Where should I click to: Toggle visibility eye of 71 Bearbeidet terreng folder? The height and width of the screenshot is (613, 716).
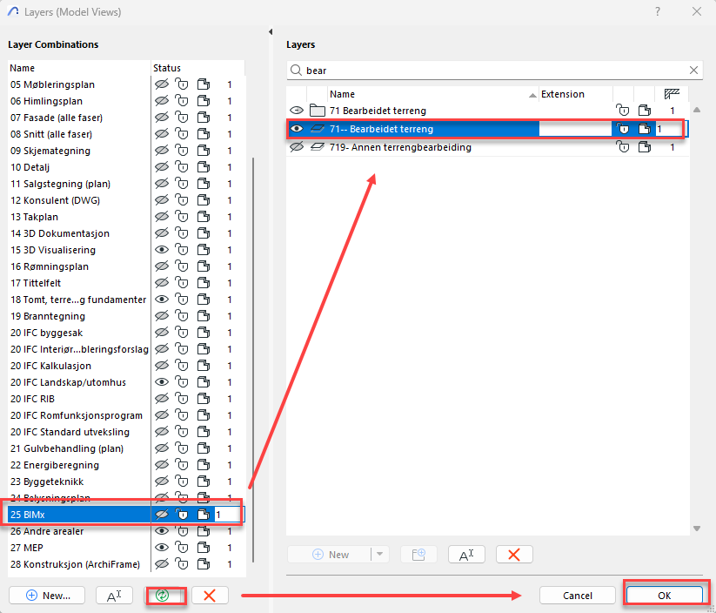tap(297, 111)
